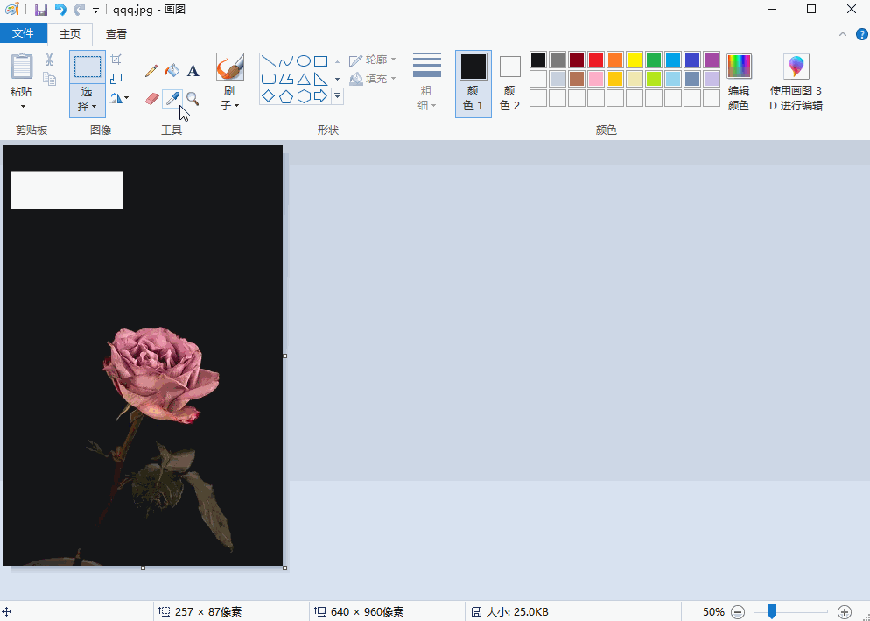Pick the red color swatch
Viewport: 870px width, 621px height.
click(596, 60)
